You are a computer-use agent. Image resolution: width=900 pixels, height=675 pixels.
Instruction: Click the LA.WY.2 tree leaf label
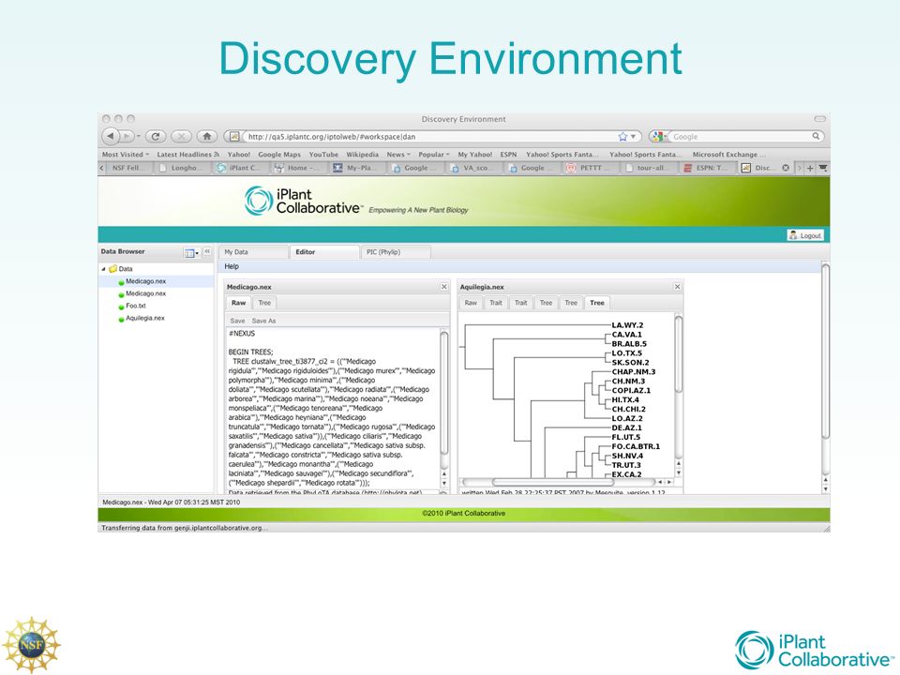(627, 325)
